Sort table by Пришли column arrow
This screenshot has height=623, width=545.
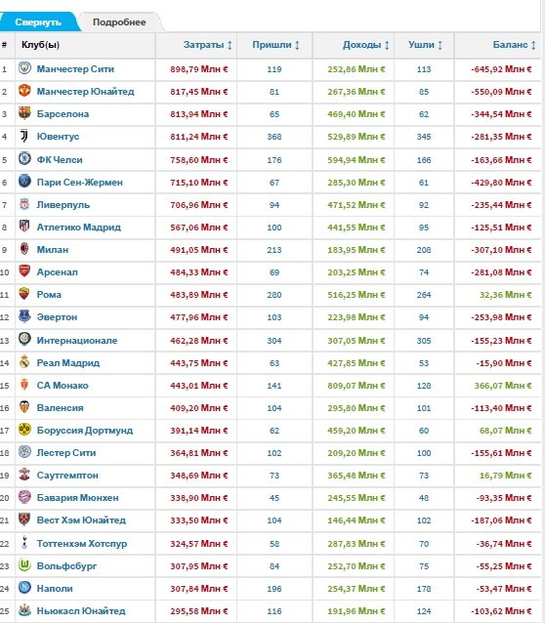[297, 45]
